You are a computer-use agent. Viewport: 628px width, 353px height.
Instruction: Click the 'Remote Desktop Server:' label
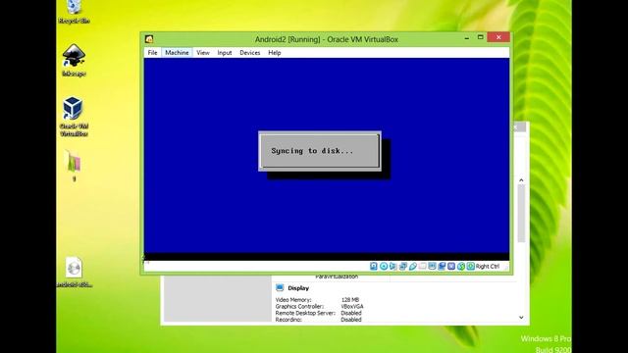(305, 313)
